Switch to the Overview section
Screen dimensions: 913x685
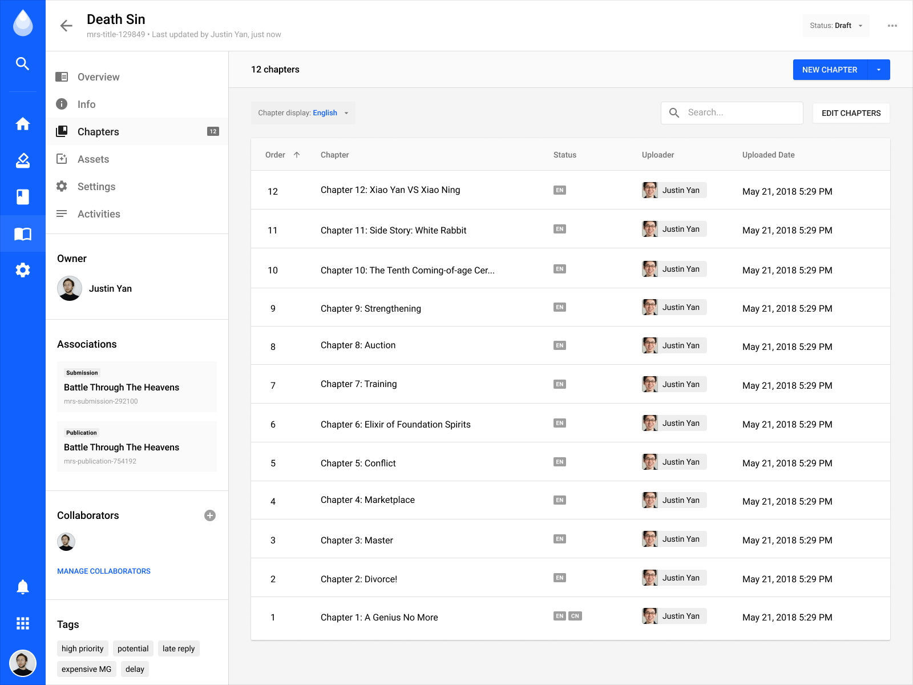98,77
